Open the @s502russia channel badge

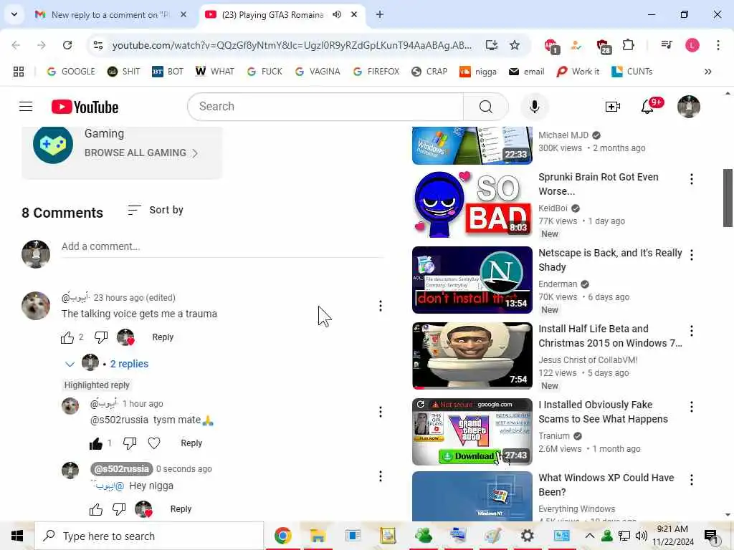122,468
